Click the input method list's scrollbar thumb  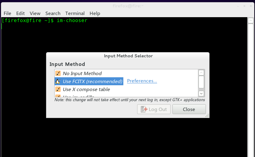pyautogui.click(x=201, y=82)
